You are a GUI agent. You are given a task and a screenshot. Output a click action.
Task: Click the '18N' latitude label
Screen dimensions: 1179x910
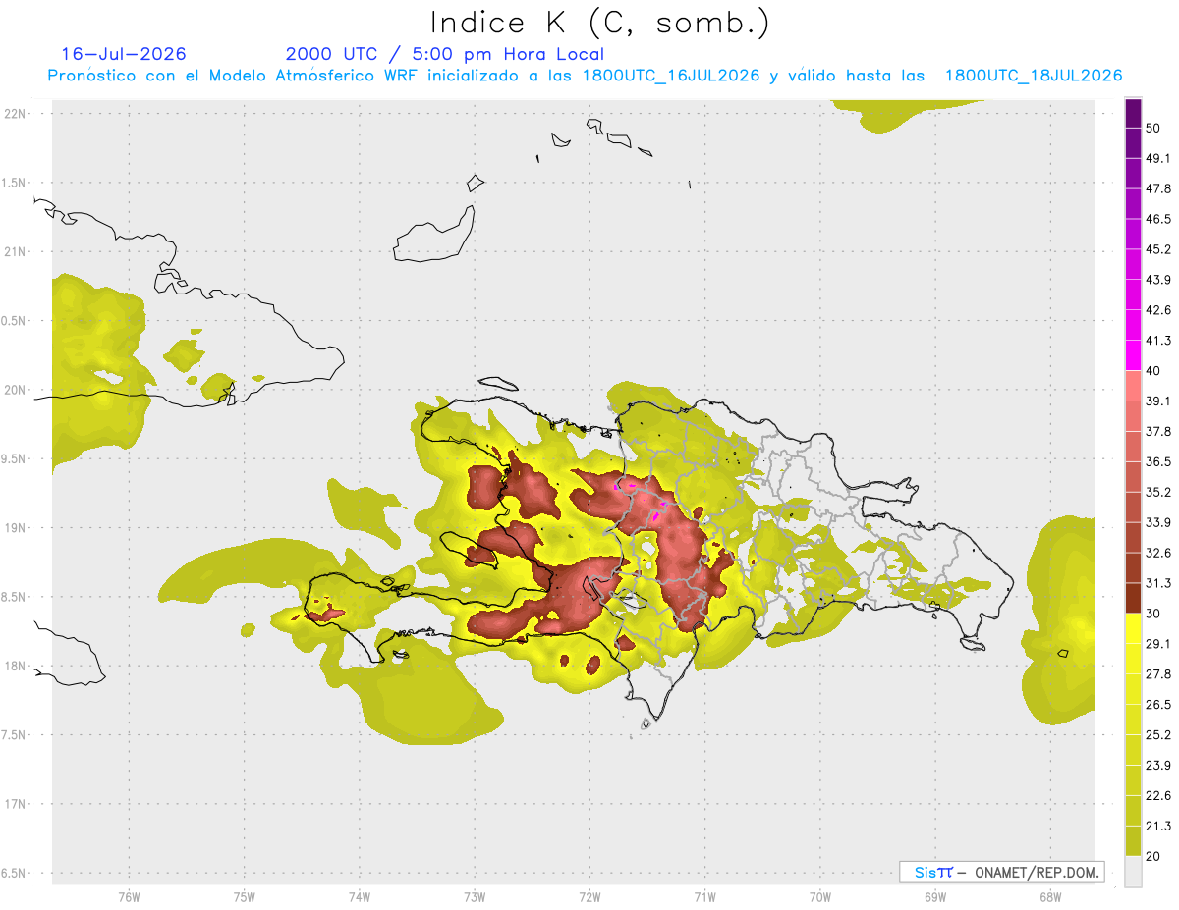[x=16, y=667]
